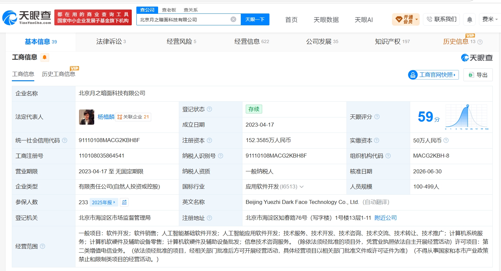Click the 关联企业 network icon
This screenshot has height=271, width=501.
[120, 117]
